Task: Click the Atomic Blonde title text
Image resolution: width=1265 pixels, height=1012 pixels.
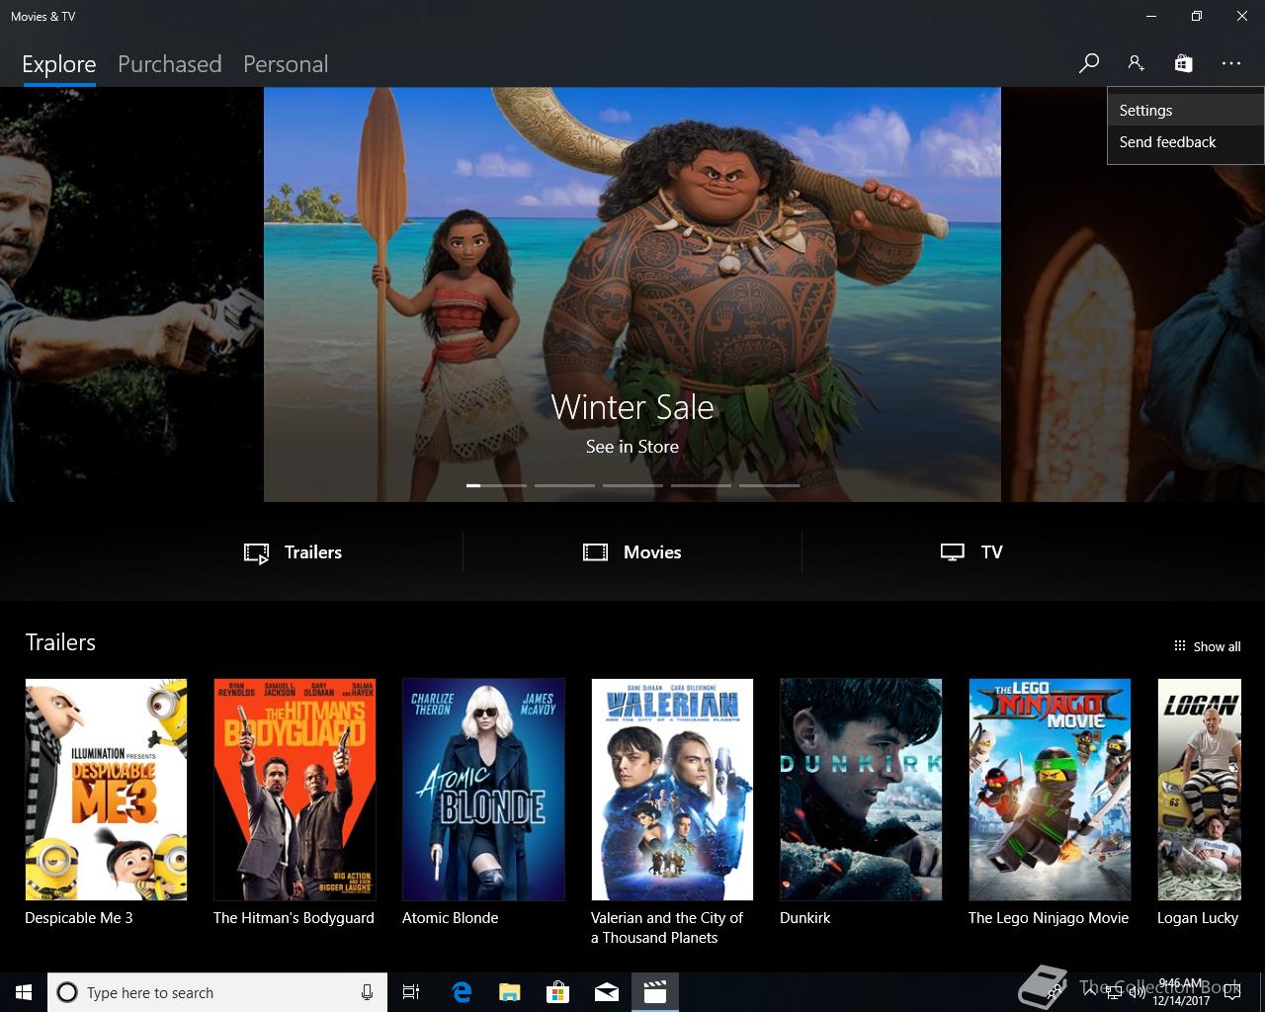Action: (x=450, y=918)
